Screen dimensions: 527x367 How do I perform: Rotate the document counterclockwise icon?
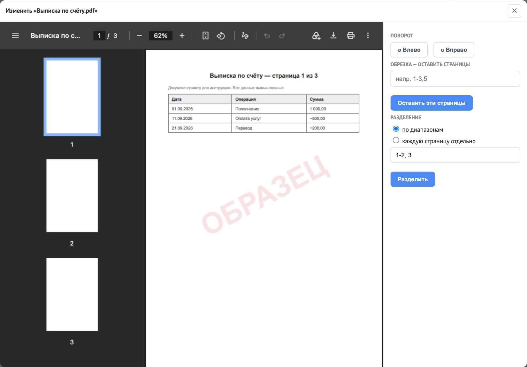click(x=221, y=35)
